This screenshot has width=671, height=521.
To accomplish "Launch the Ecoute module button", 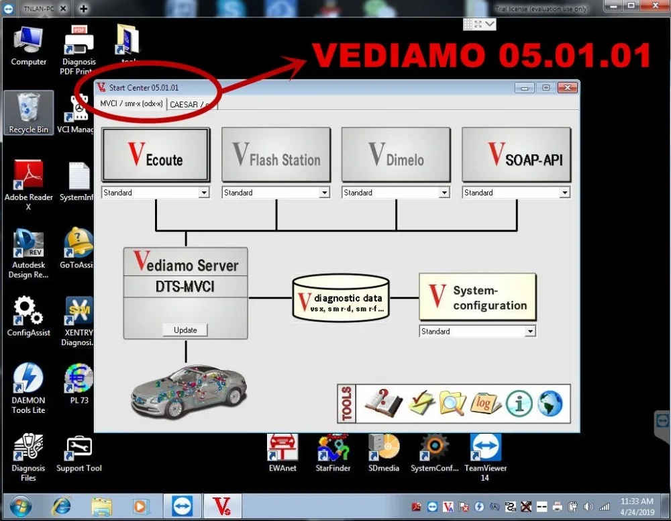I will pyautogui.click(x=156, y=155).
